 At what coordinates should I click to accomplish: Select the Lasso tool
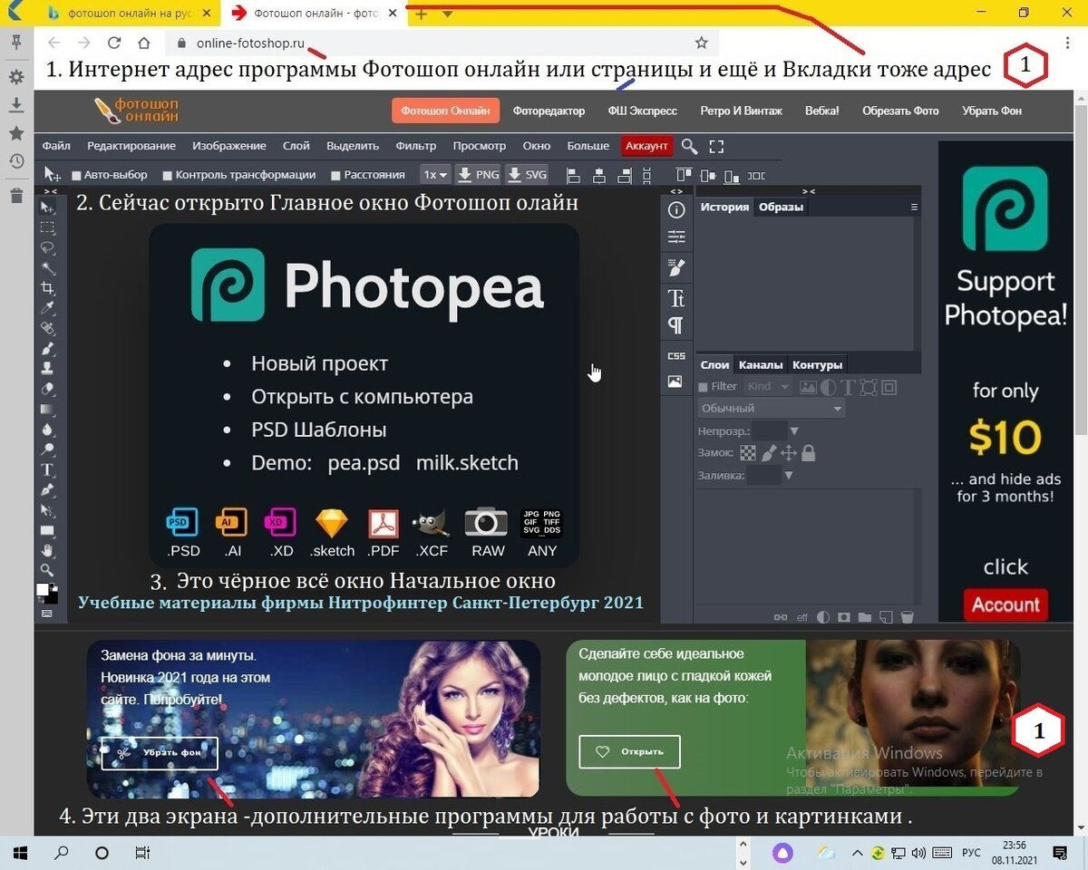48,247
